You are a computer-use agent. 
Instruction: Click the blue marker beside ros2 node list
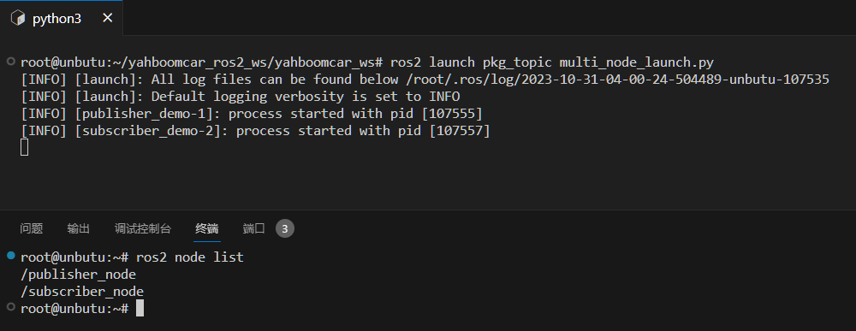(x=11, y=255)
